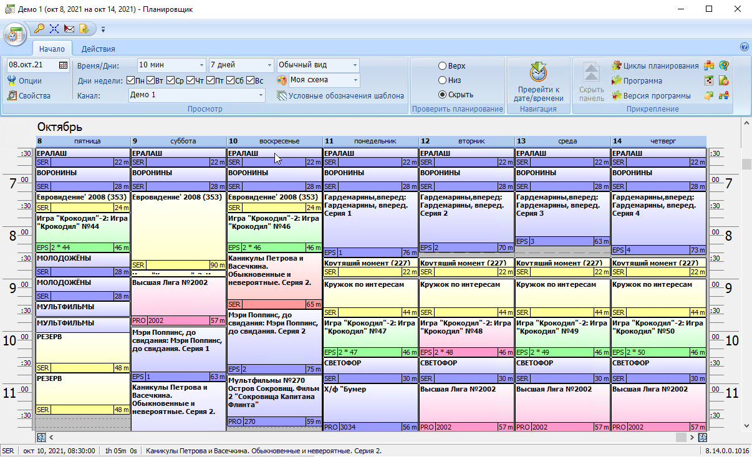Open the calendar picker beside the date field
The width and height of the screenshot is (752, 457).
(63, 65)
